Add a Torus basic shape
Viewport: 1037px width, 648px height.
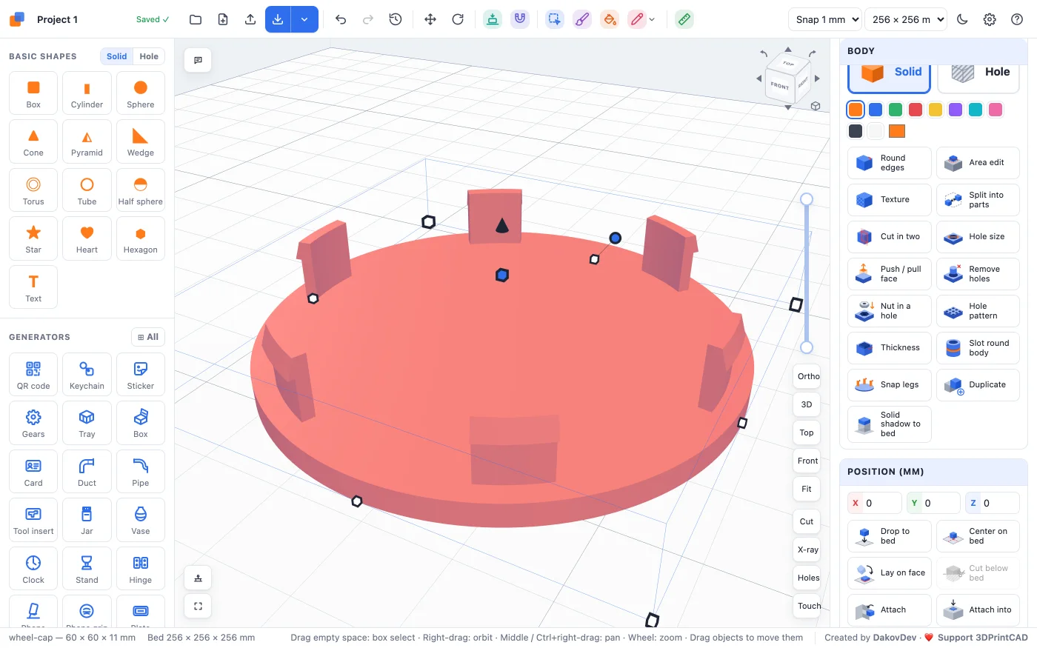tap(33, 190)
